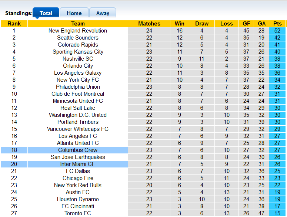This screenshot has width=287, height=217.
Task: Click the Los Angeles Galaxy row name
Action: coord(78,73)
